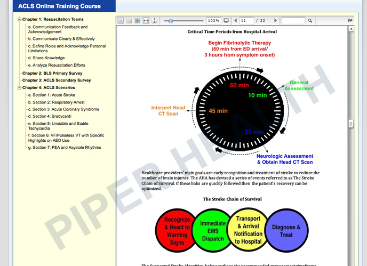Screen dimensions: 367x266
Task: Click the 60 min clock label
Action: click(x=239, y=85)
